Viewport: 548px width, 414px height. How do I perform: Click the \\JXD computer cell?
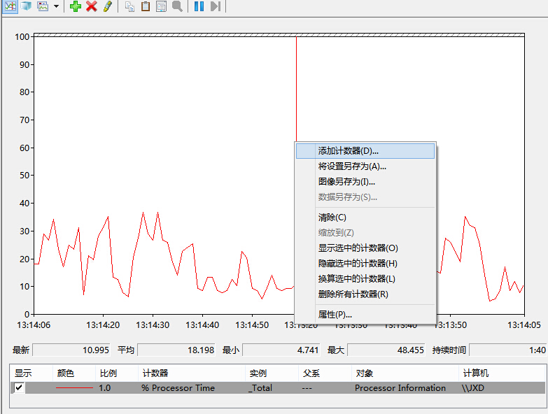472,388
